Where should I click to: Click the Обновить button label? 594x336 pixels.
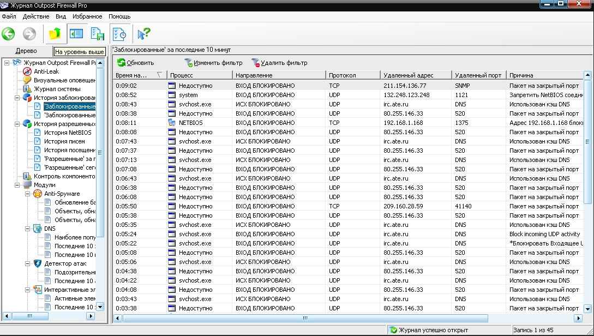[140, 63]
